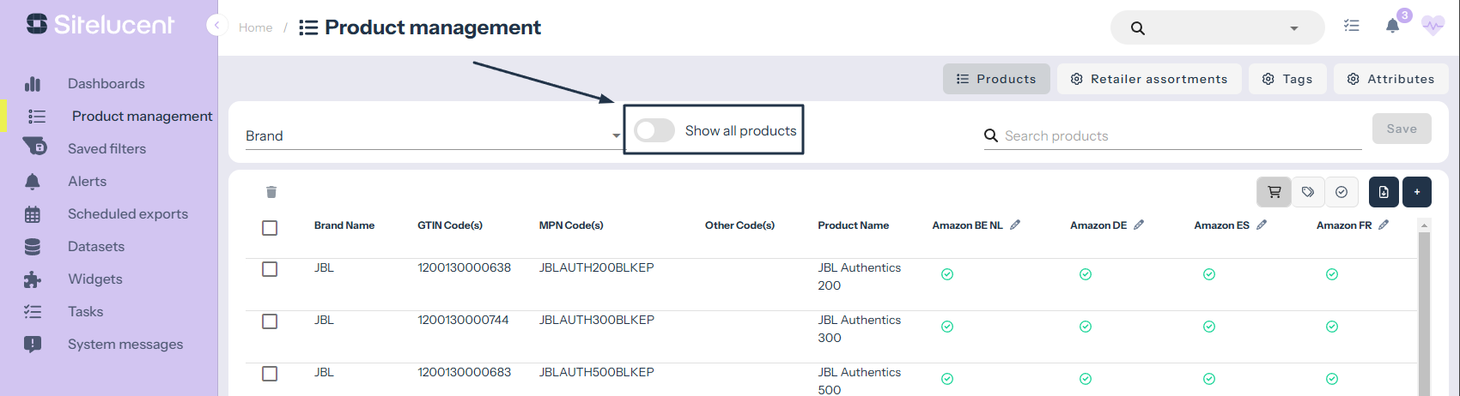
Task: Collapse the sidebar with the chevron button
Action: click(x=216, y=26)
